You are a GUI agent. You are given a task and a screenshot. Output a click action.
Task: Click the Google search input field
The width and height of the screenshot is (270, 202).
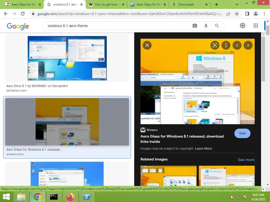pyautogui.click(x=117, y=26)
